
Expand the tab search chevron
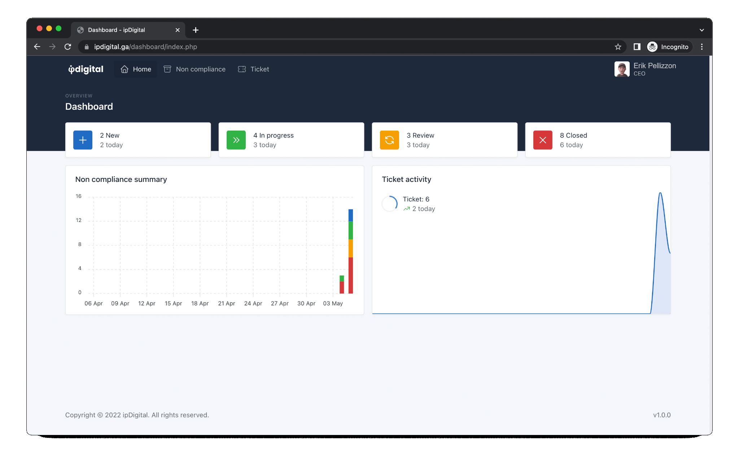pyautogui.click(x=701, y=30)
